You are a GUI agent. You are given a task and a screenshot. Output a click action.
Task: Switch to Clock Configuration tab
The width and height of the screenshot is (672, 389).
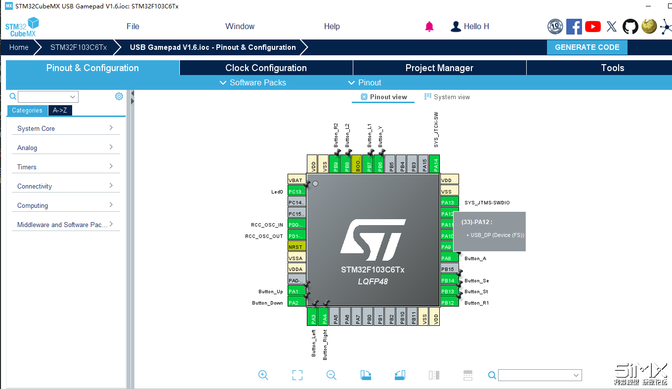pyautogui.click(x=266, y=68)
